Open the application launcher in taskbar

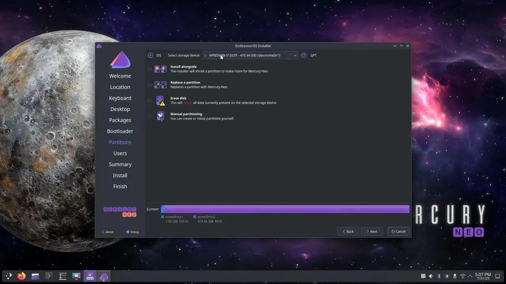pyautogui.click(x=9, y=276)
